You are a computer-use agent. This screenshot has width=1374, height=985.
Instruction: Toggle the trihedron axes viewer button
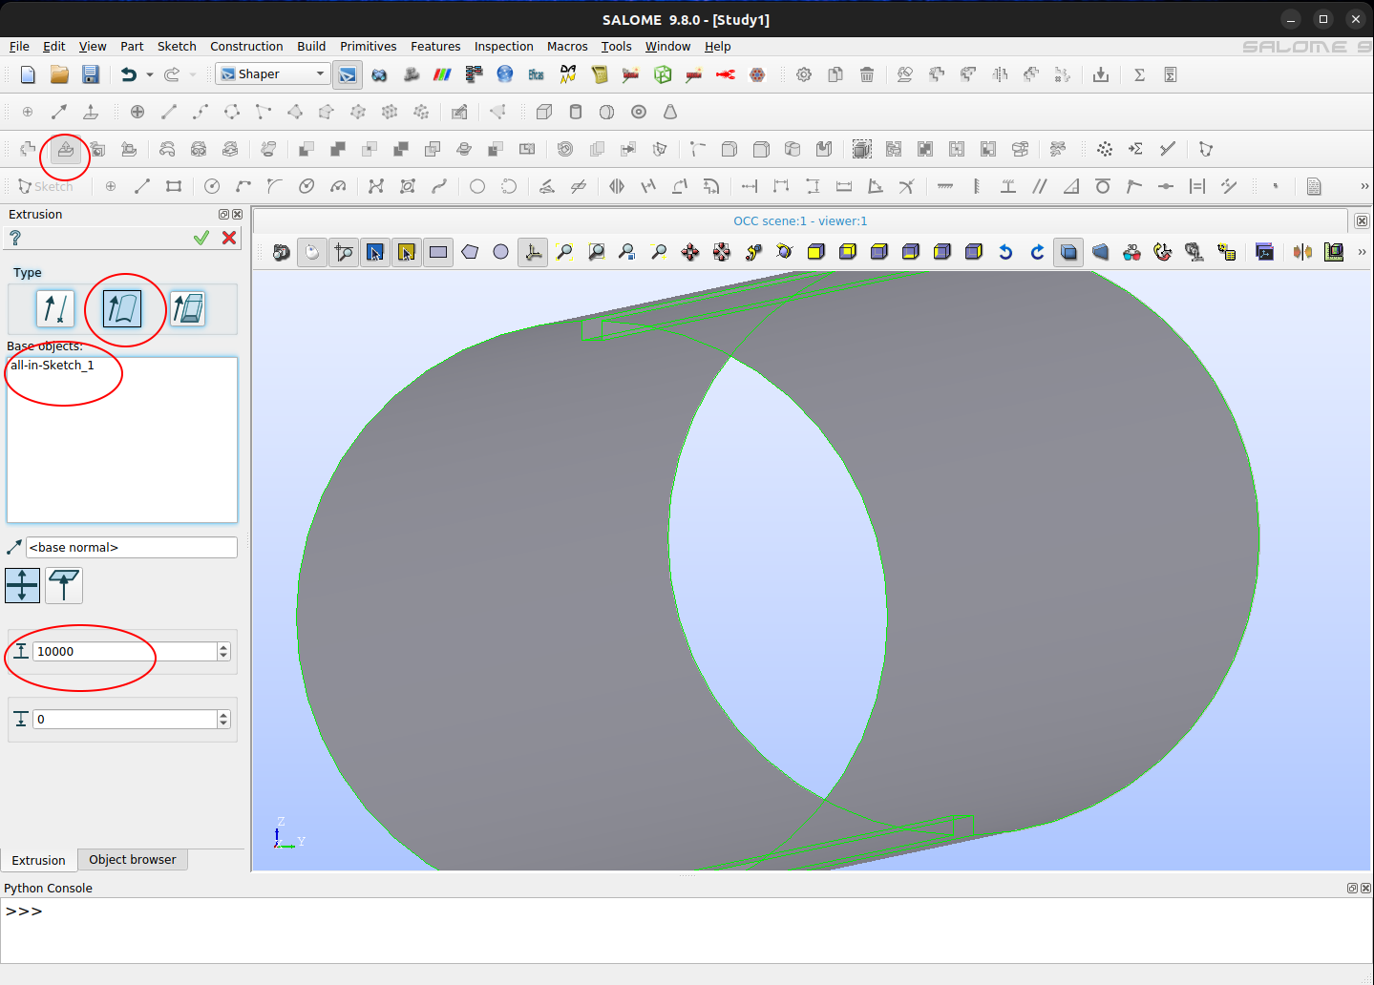[x=533, y=252]
